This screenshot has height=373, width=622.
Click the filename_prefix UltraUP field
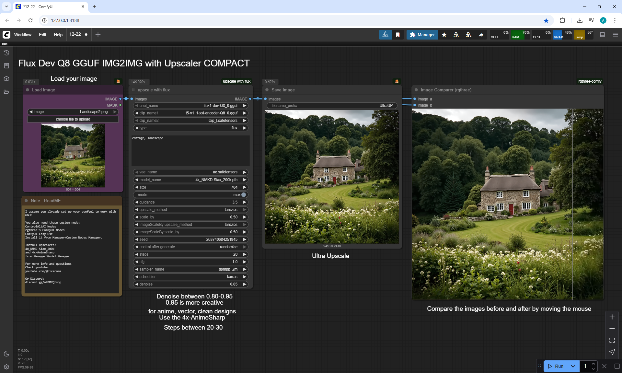(x=332, y=106)
